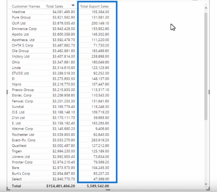
Task: Click the Total row label
Action: pyautogui.click(x=16, y=186)
